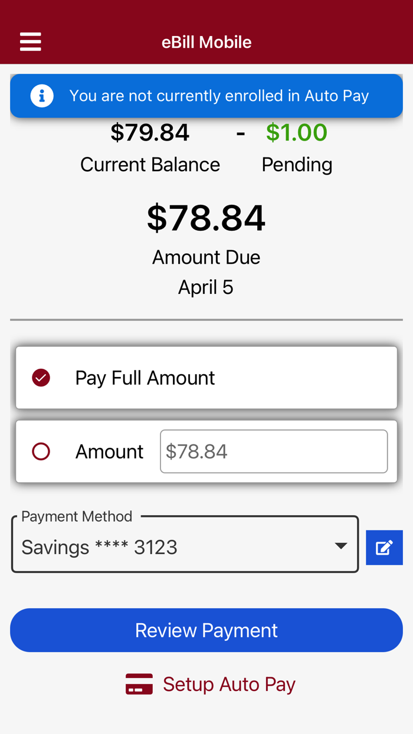Open the hamburger navigation menu
This screenshot has height=734, width=413.
pos(29,41)
